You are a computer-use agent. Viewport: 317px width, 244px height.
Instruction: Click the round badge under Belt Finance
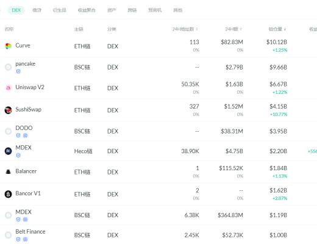click(x=25, y=239)
